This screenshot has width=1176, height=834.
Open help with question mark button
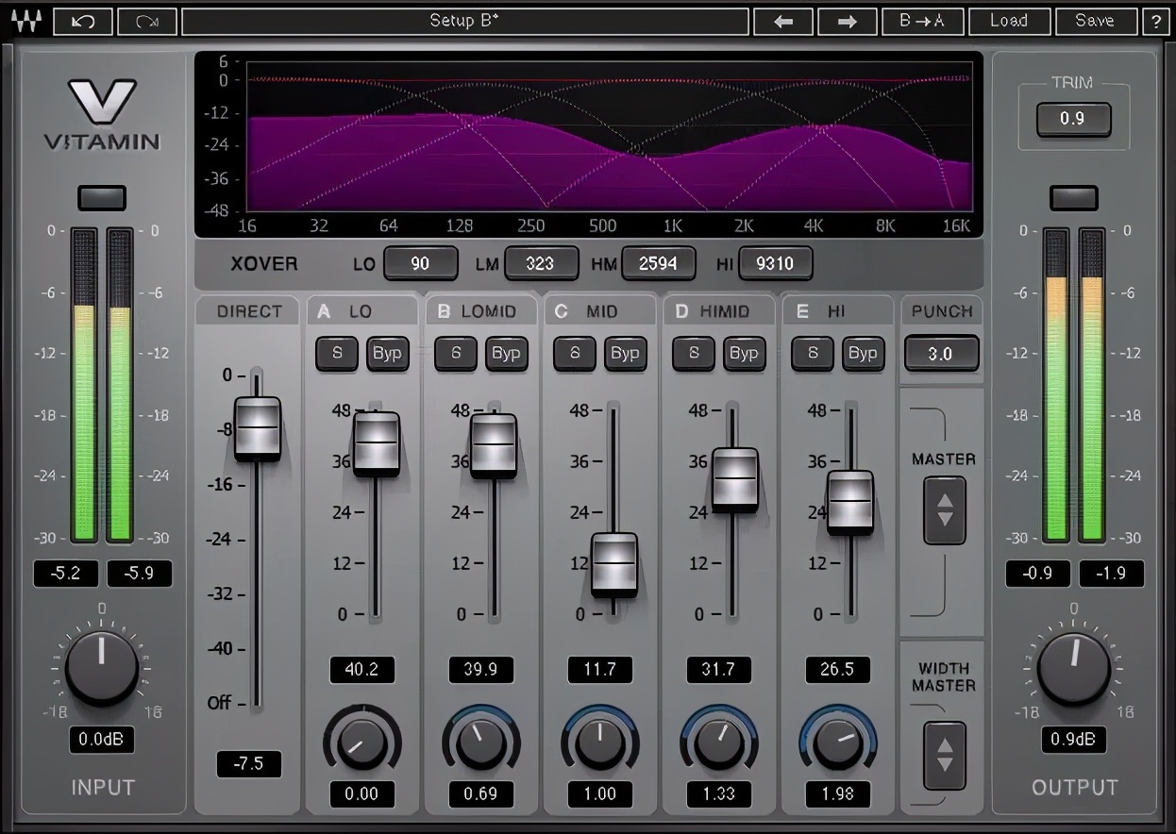pyautogui.click(x=1156, y=21)
